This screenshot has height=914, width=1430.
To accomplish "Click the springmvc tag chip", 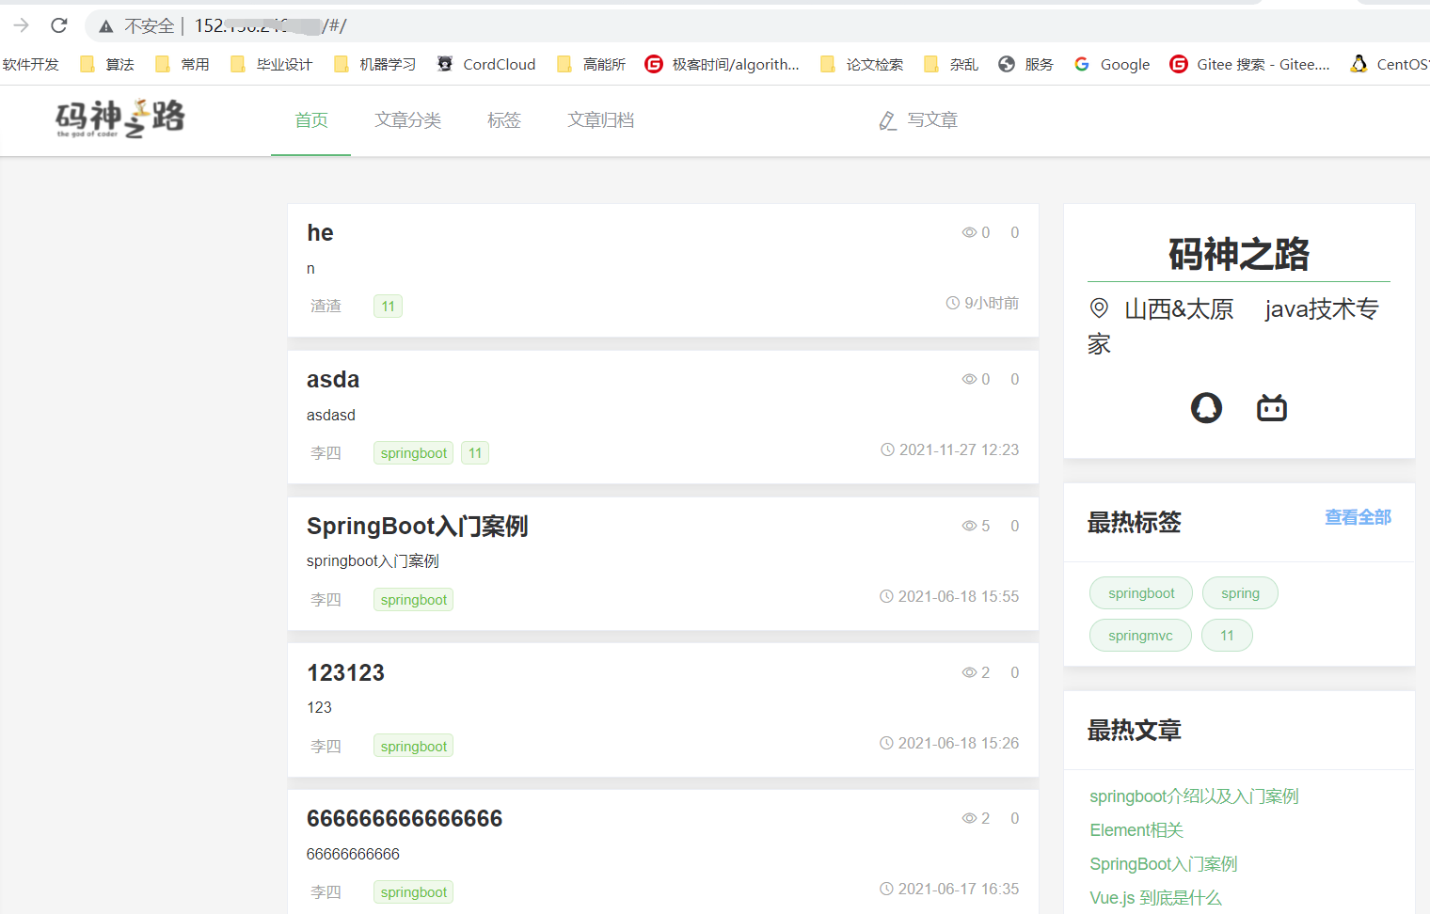I will pos(1140,635).
